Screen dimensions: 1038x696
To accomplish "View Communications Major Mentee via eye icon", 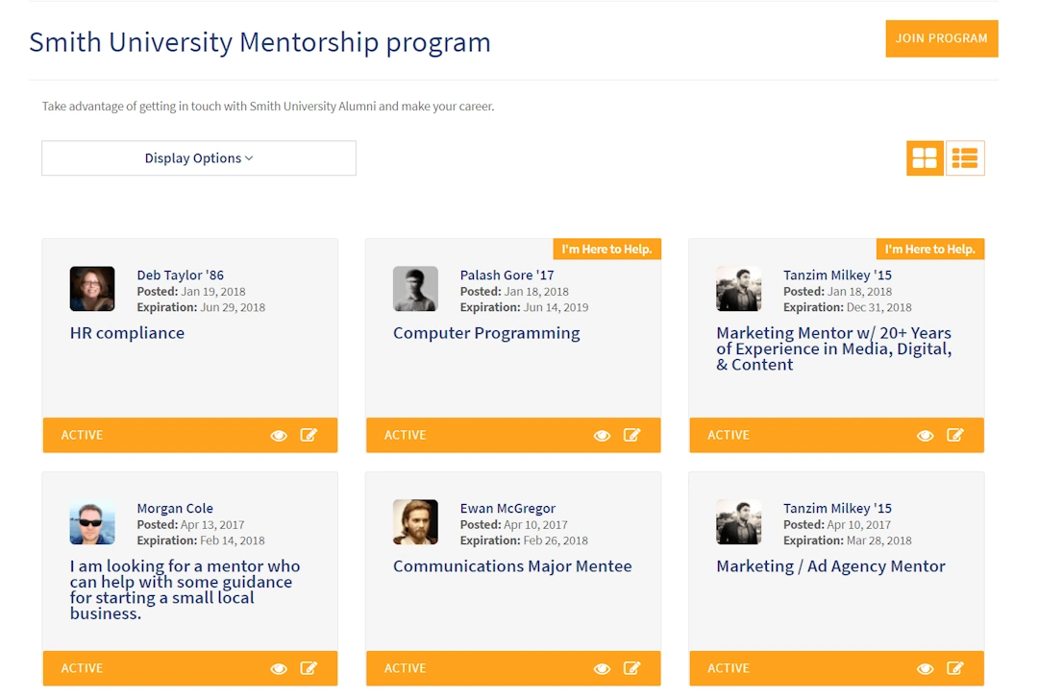I will 602,669.
